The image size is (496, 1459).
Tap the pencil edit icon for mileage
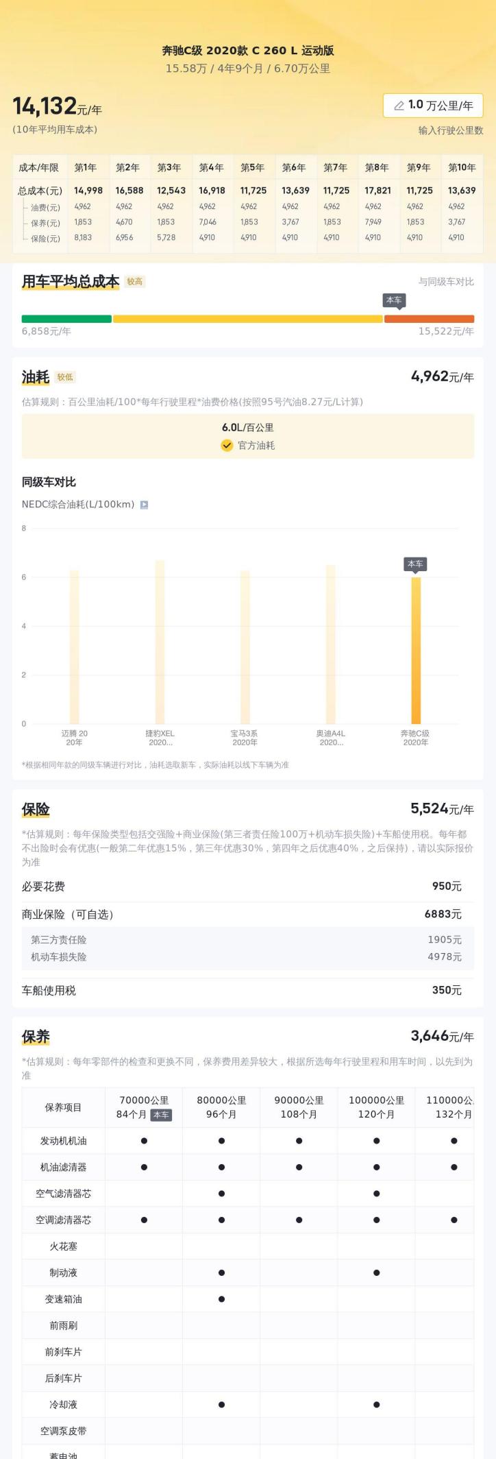(x=399, y=106)
